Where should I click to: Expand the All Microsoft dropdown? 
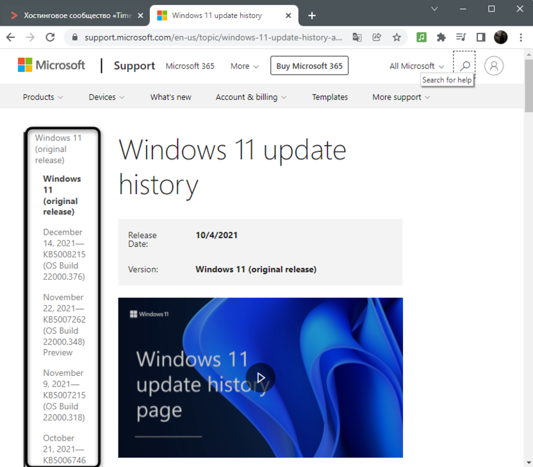click(416, 65)
